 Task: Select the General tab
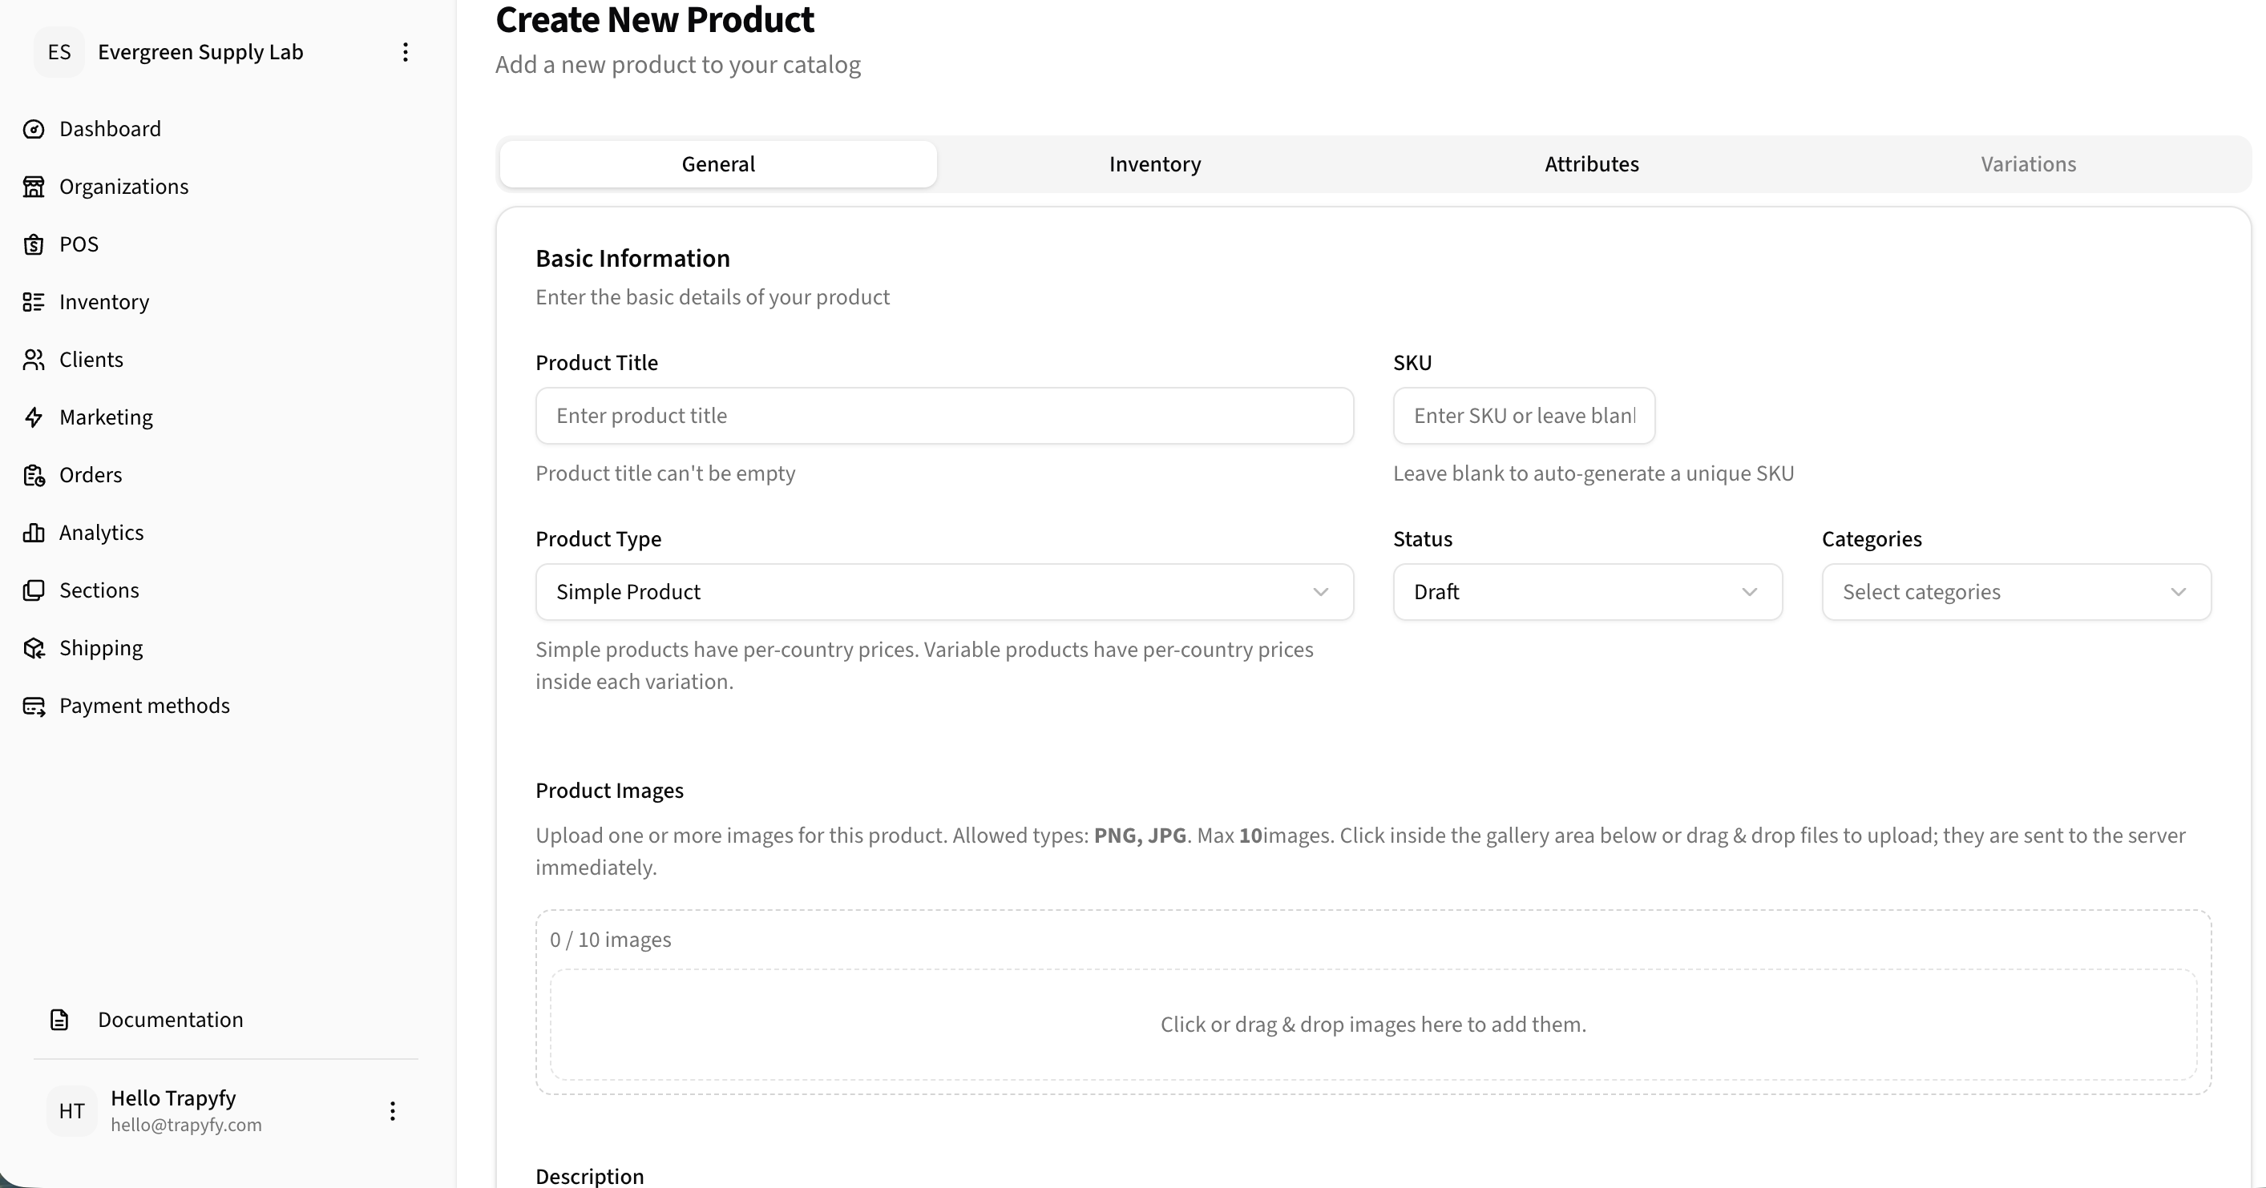pyautogui.click(x=718, y=164)
